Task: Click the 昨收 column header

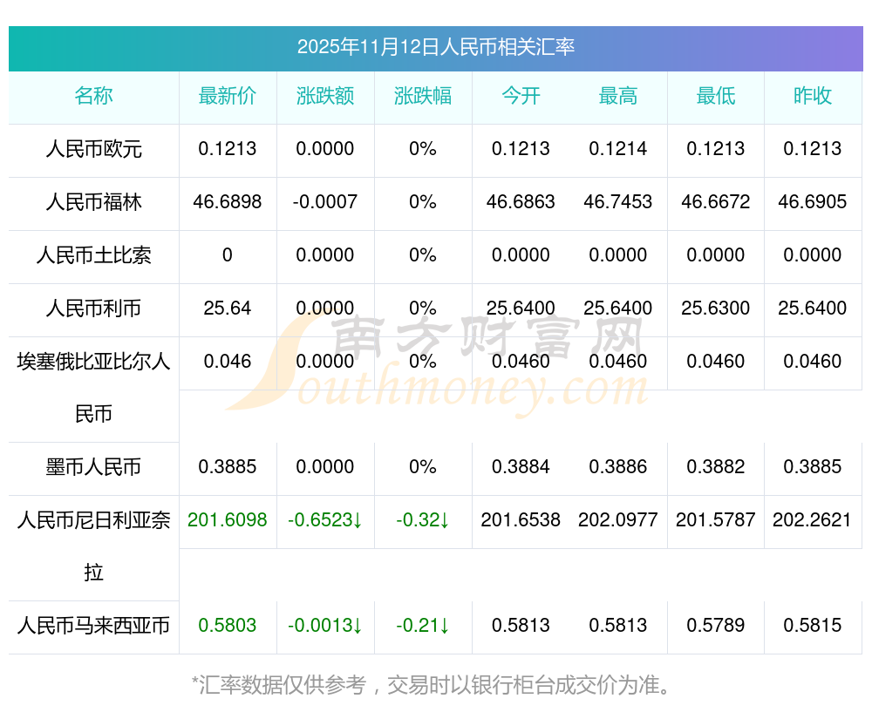Action: 813,96
